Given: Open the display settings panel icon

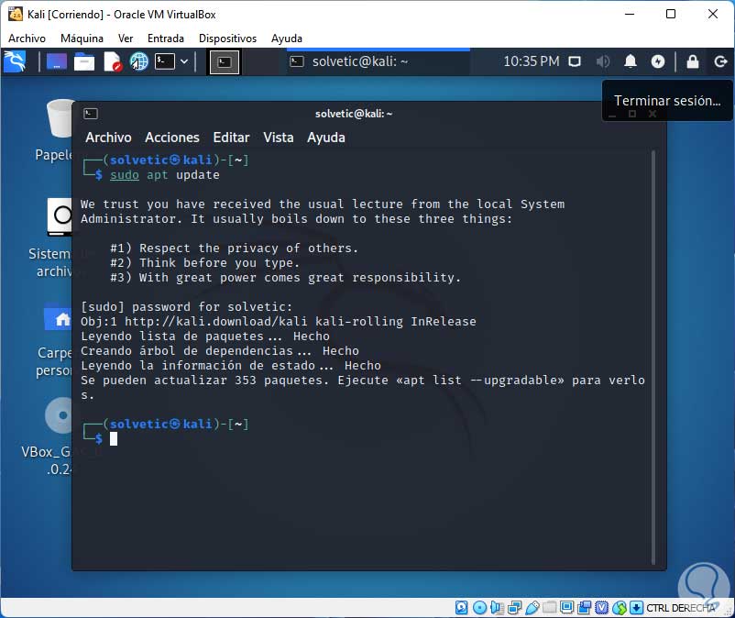Looking at the screenshot, I should [x=575, y=62].
